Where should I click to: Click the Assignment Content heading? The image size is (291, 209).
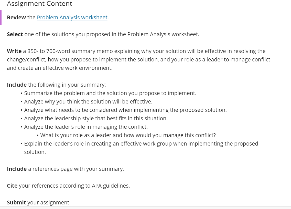[39, 4]
